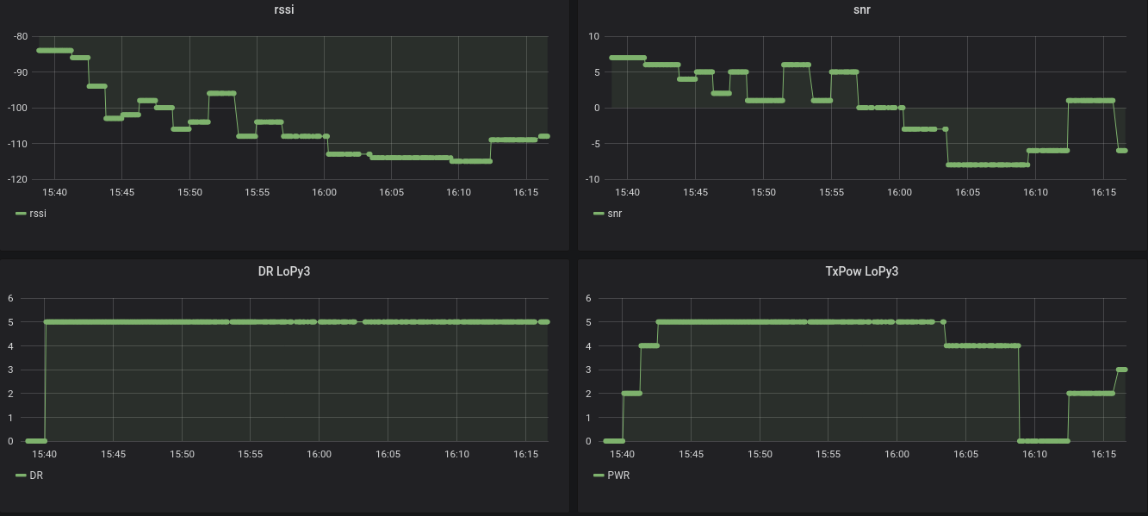Toggle the DR series legend label
Viewport: 1148px width, 516px height.
[x=36, y=475]
